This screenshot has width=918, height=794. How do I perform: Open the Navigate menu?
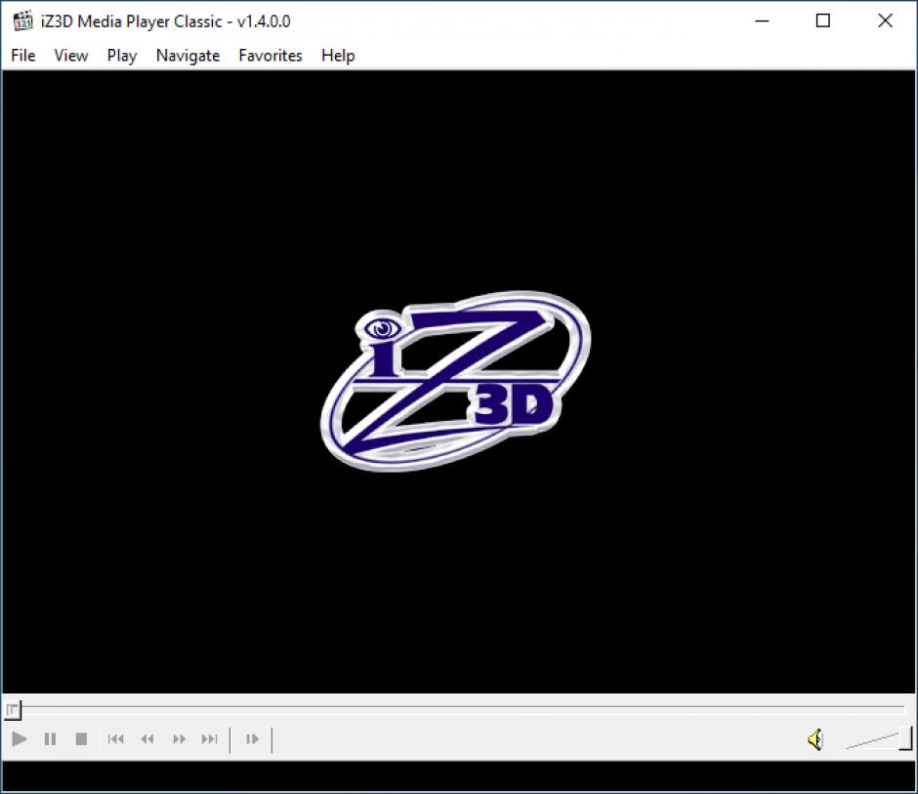(188, 56)
